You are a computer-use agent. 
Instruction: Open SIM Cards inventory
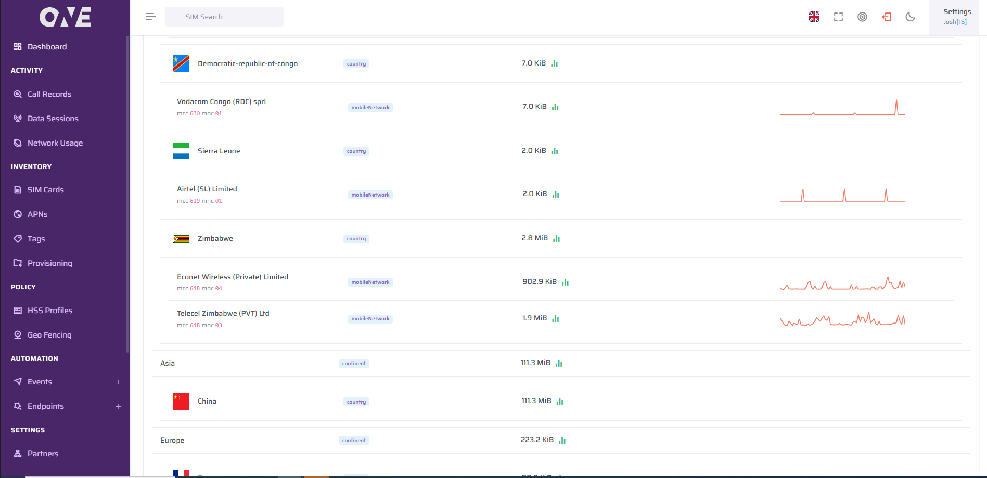tap(46, 190)
